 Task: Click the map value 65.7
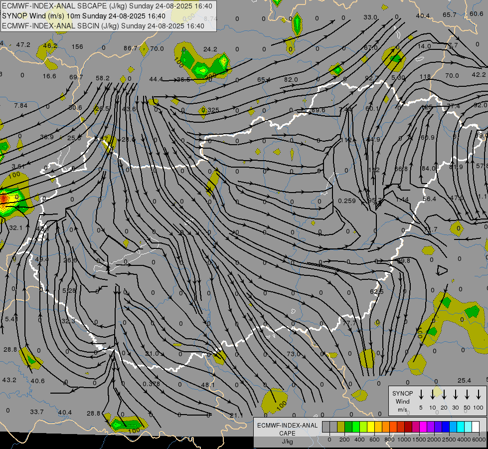point(450,14)
